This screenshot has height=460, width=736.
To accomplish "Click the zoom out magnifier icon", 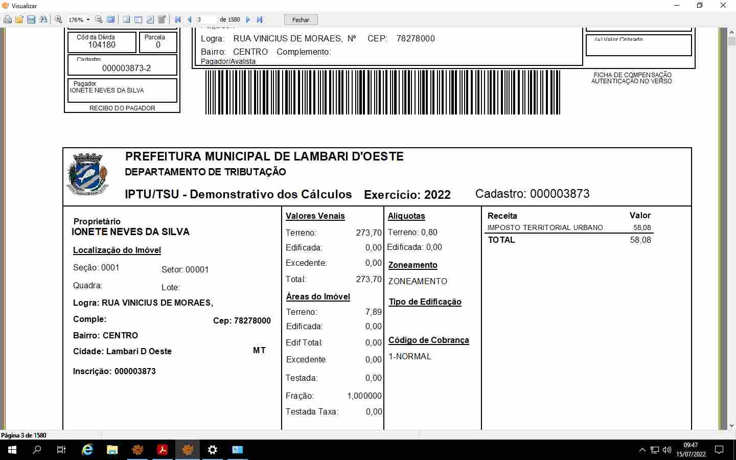I will click(99, 19).
